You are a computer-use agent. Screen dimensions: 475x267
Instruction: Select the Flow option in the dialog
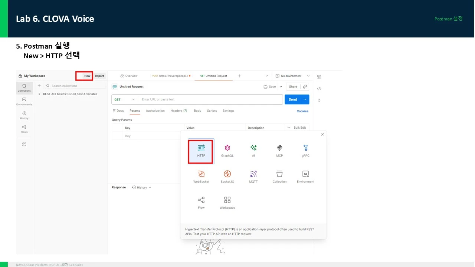click(201, 202)
